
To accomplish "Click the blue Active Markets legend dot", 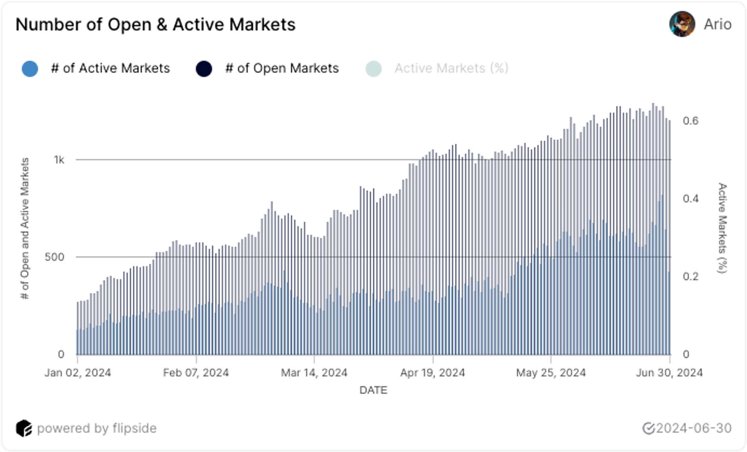I will (30, 69).
